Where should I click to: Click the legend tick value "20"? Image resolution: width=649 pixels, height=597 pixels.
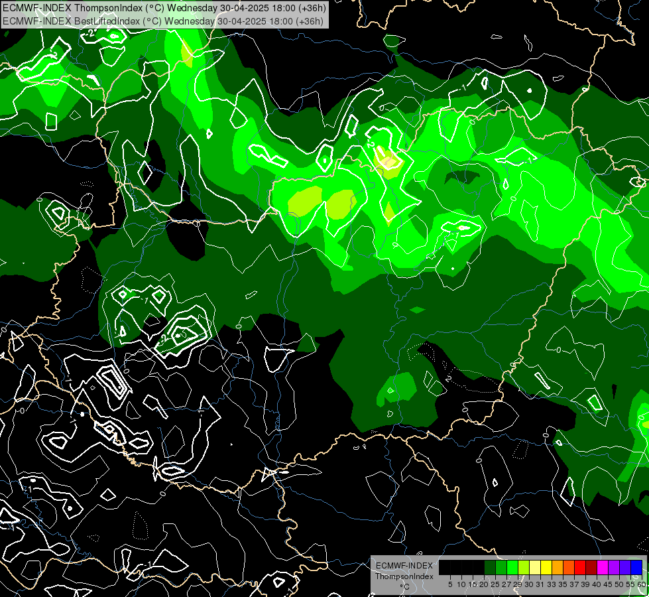coord(484,584)
